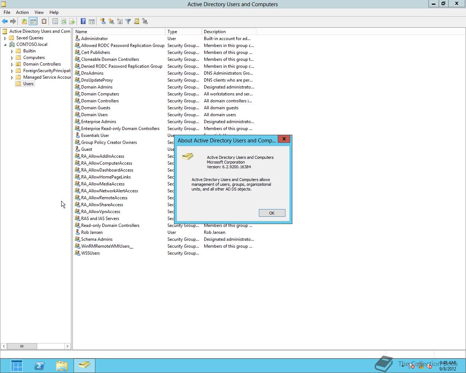The image size is (466, 373).
Task: Click the Back arrow in the toolbar
Action: click(5, 21)
